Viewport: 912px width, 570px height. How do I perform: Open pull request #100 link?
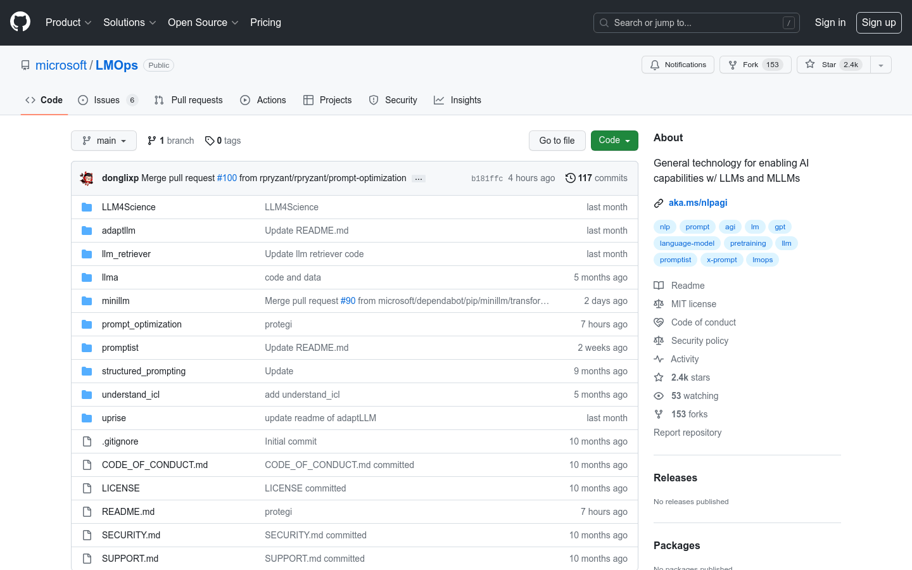pyautogui.click(x=227, y=178)
